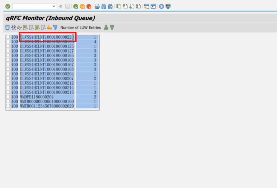Click the Generate Shortcut icon
Screen dimensions: 277x188
pos(153,7)
